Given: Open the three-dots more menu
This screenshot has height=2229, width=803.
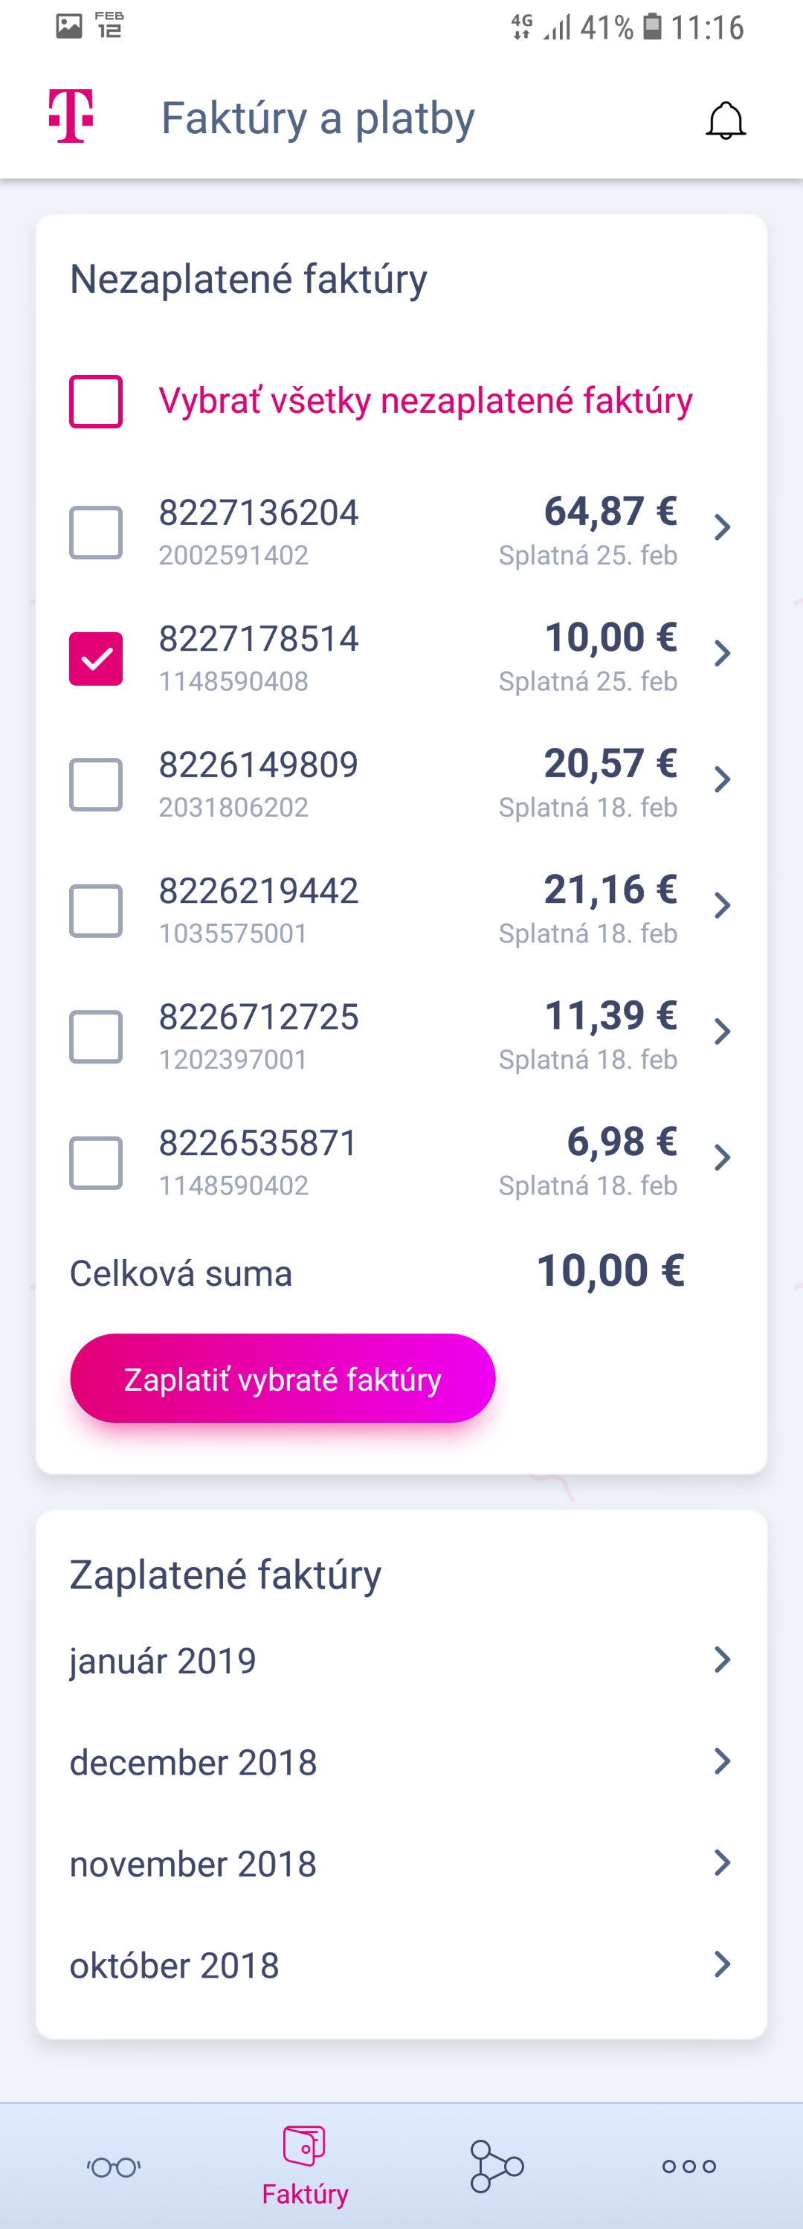Looking at the screenshot, I should coord(688,2167).
